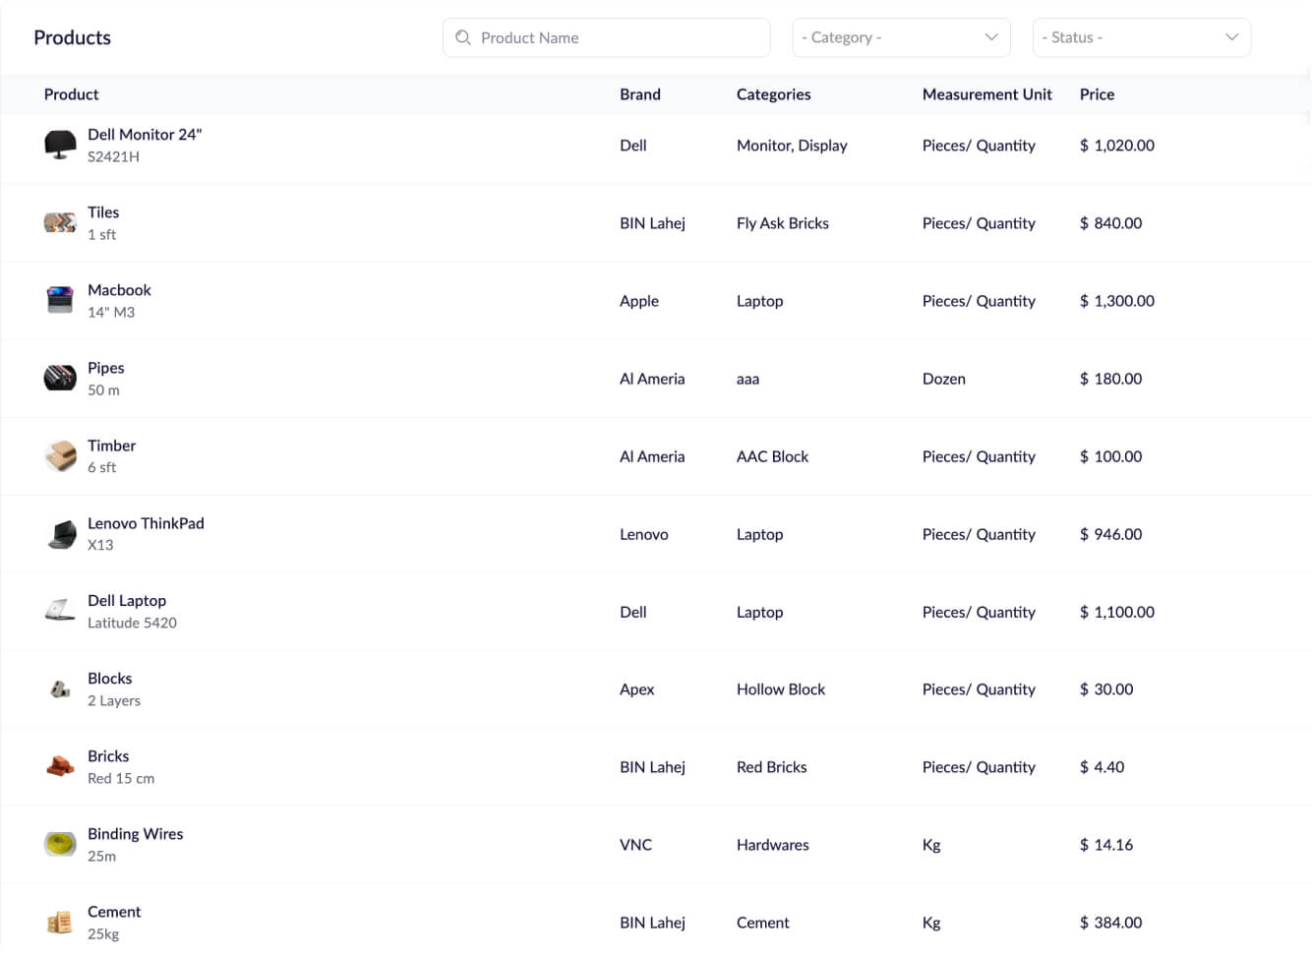The image size is (1312, 956).
Task: Click the Brand column header
Action: (x=639, y=94)
